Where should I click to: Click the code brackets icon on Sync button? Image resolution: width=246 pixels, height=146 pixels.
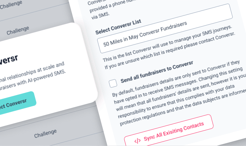(x=137, y=141)
